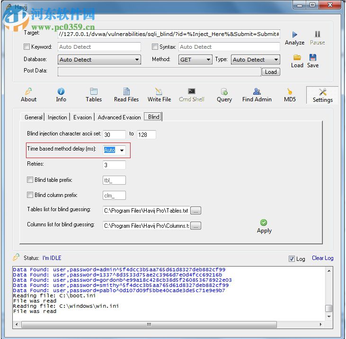Click the log horizontal scrollbar thumb
The width and height of the screenshot is (346, 339).
click(x=149, y=324)
